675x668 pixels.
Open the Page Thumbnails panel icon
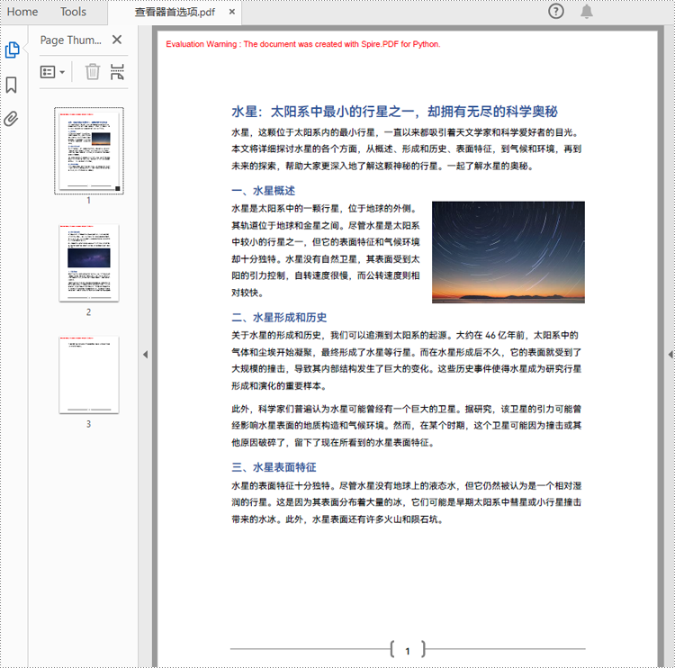(12, 50)
